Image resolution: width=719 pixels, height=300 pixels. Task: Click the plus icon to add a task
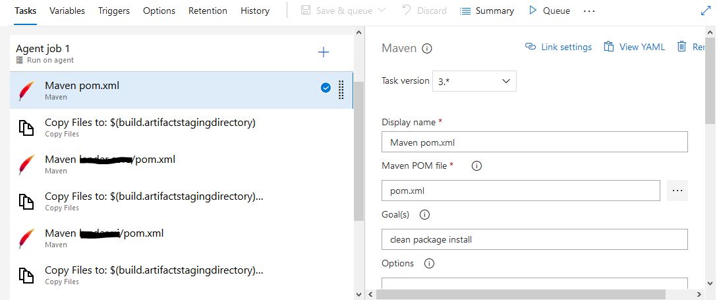[x=324, y=52]
